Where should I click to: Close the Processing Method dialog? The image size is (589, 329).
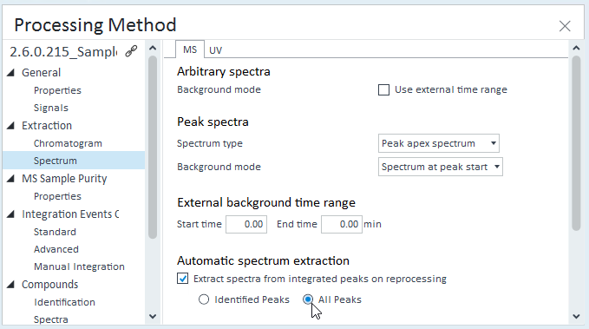coord(565,26)
